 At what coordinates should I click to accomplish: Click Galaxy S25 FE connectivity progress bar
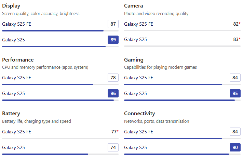tap(182, 138)
